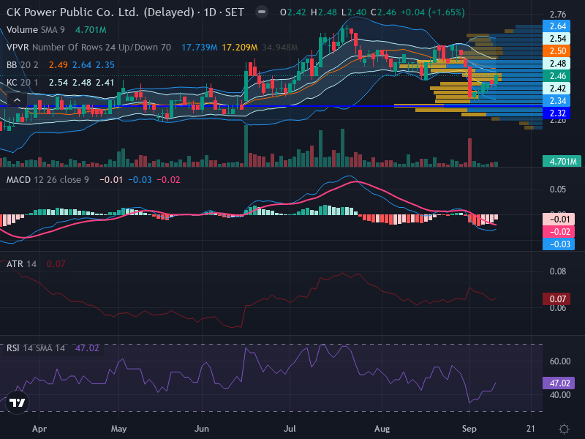
Task: Open chart settings gear icon
Action: 564,429
